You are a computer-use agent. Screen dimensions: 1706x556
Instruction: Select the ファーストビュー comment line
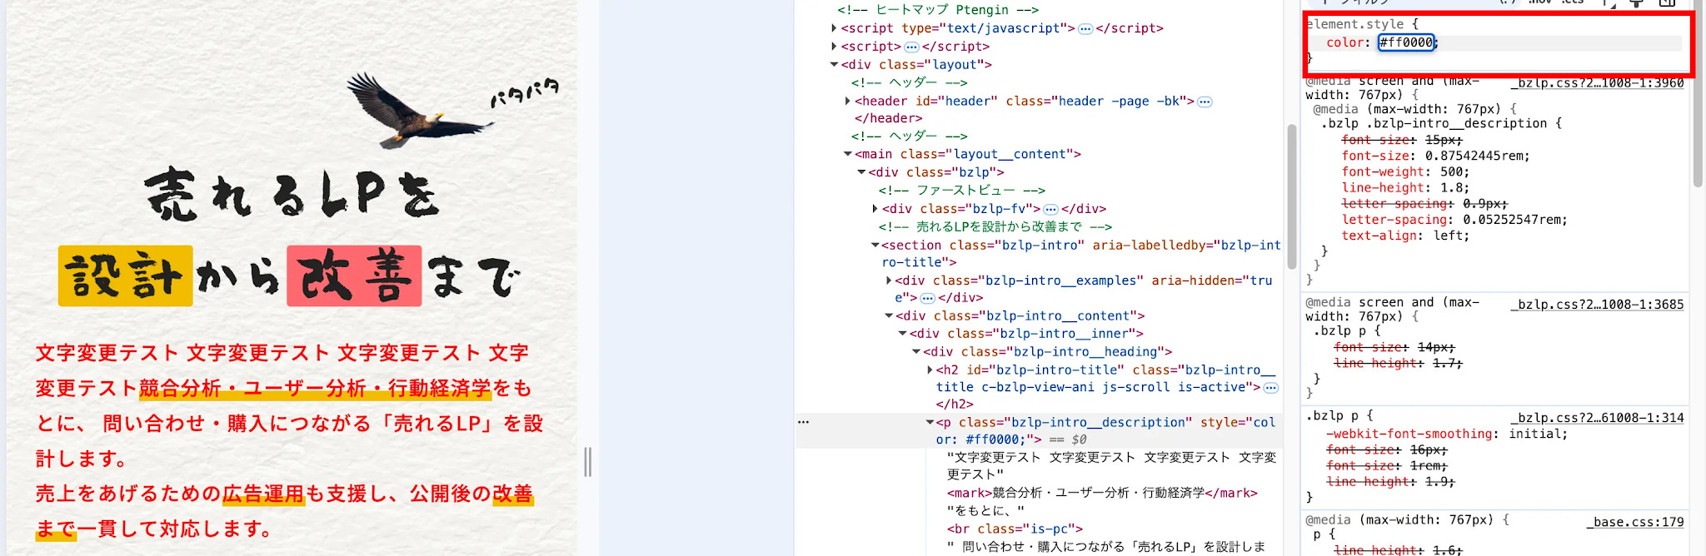click(x=961, y=191)
